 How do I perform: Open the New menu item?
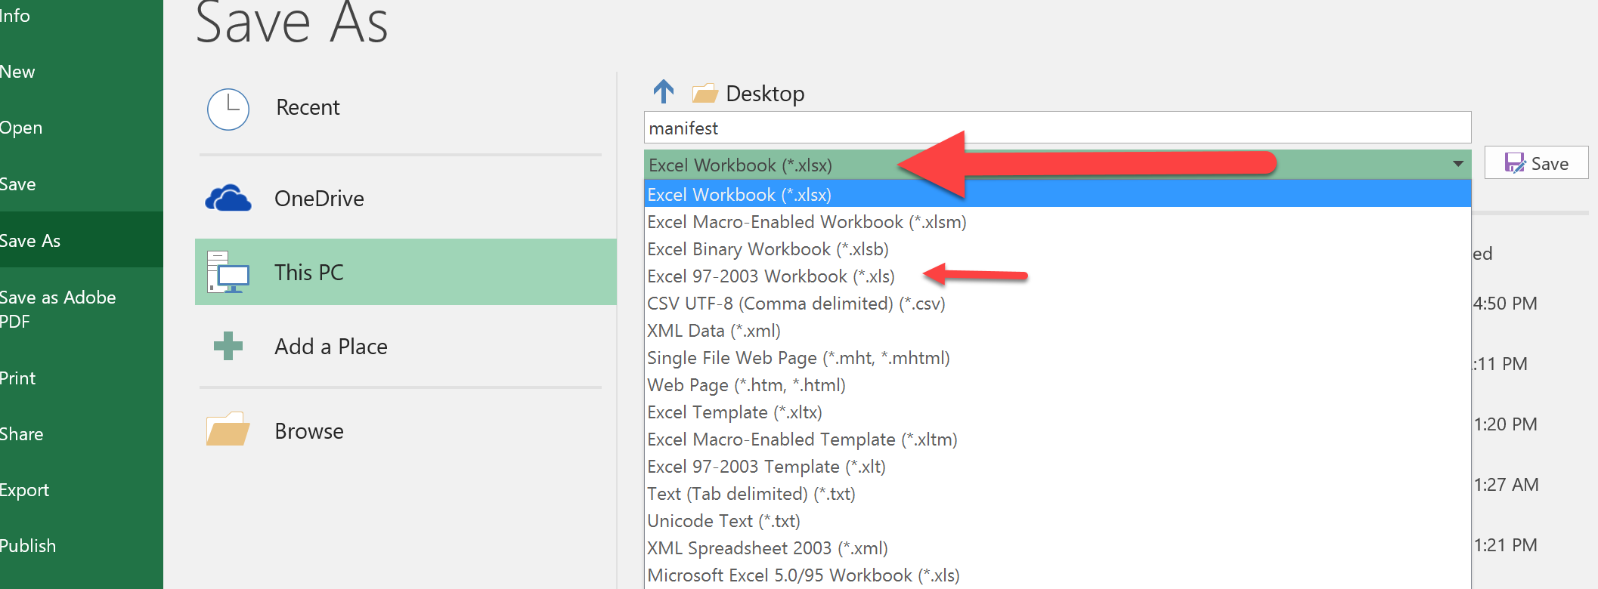(17, 72)
